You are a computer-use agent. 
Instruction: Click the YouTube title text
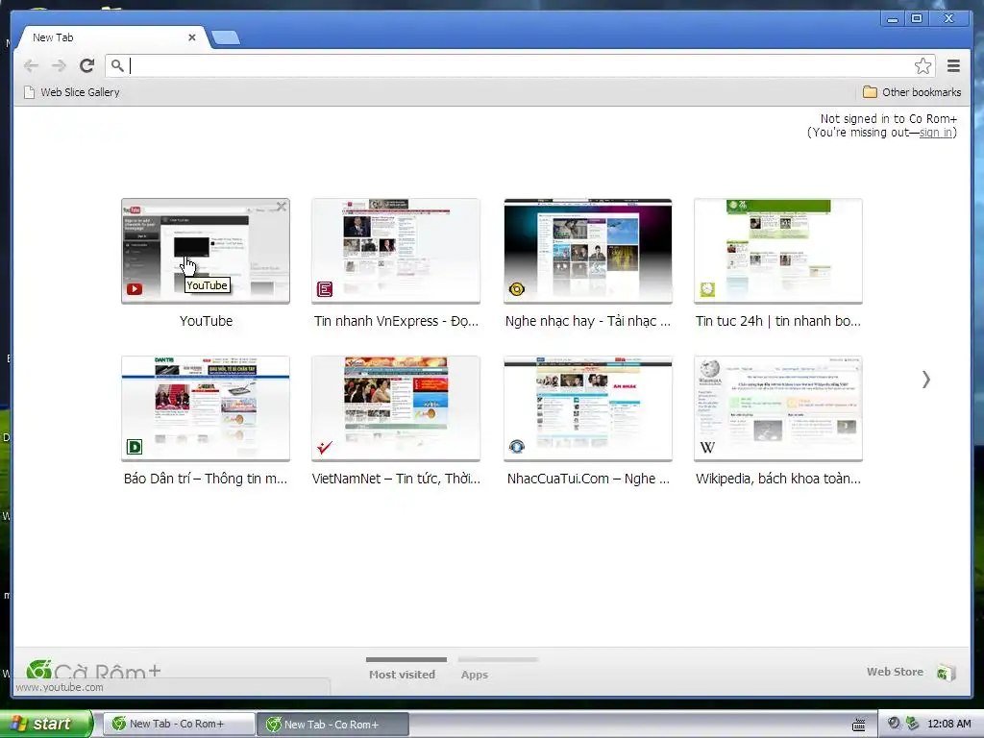pos(206,321)
